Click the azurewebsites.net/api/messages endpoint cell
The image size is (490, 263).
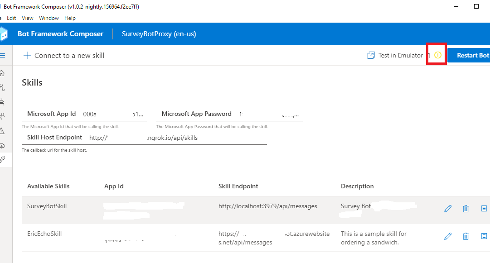[x=274, y=238]
